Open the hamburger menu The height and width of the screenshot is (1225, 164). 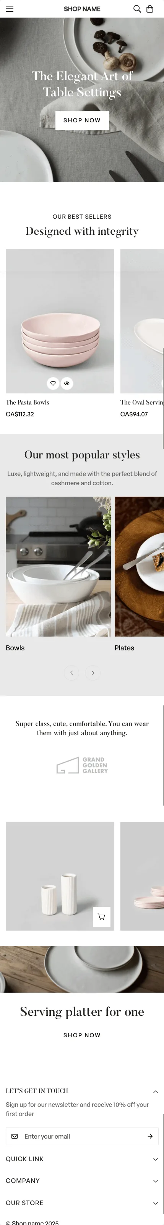click(10, 8)
